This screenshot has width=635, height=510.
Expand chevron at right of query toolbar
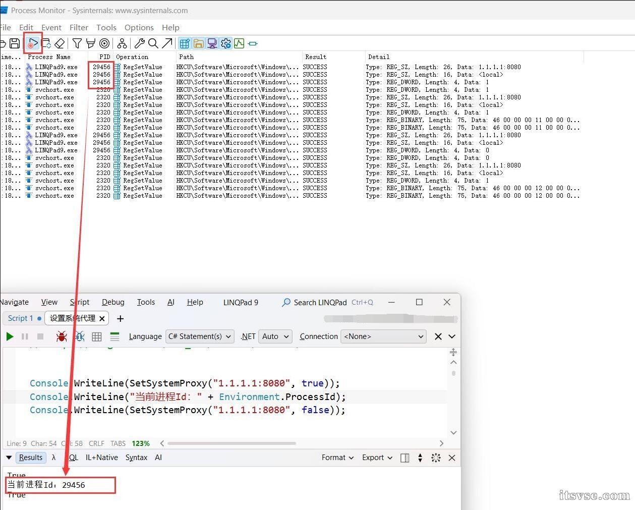coord(452,336)
